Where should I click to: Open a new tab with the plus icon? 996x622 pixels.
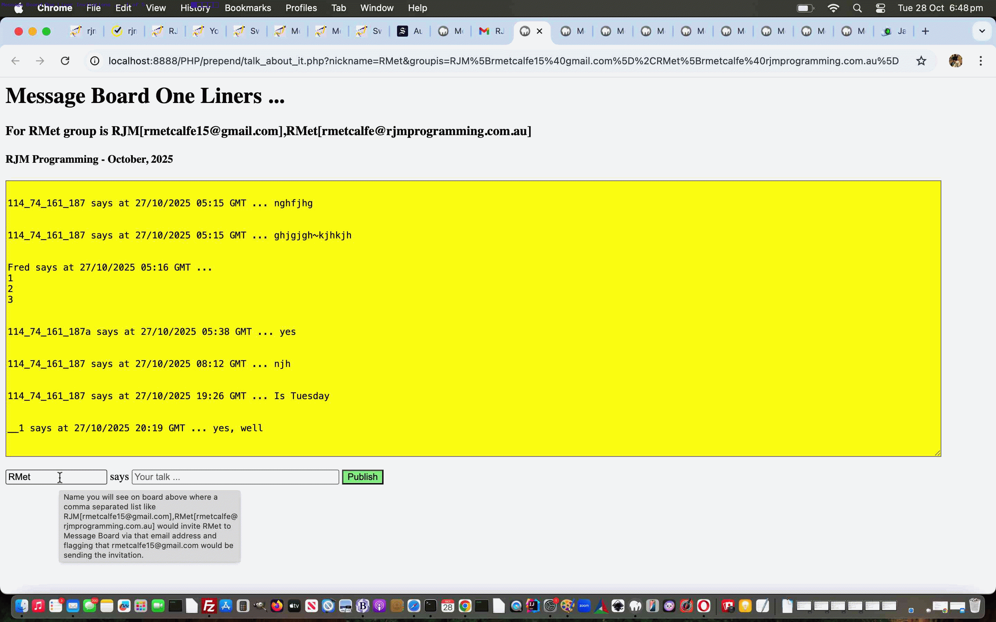pyautogui.click(x=925, y=31)
